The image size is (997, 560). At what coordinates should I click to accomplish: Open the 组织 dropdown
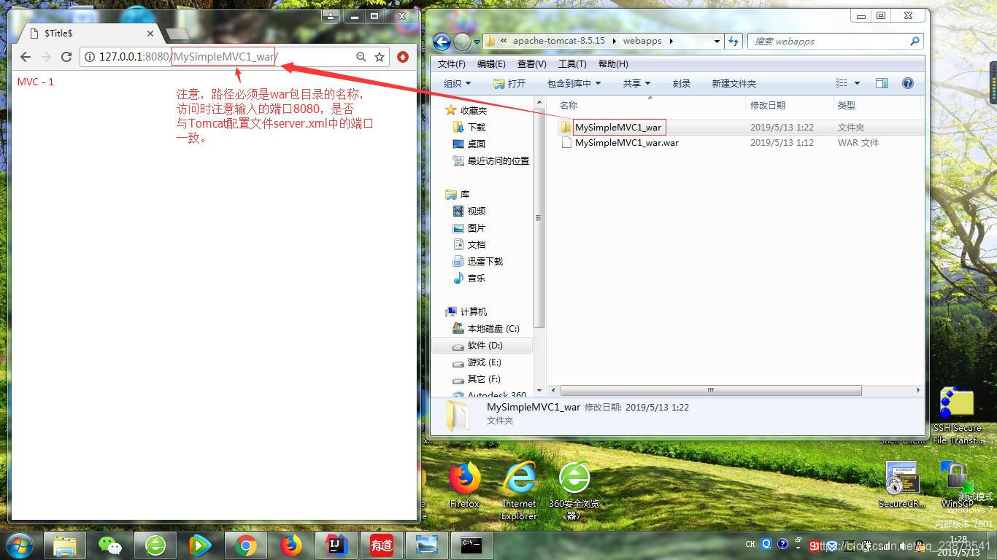click(458, 84)
